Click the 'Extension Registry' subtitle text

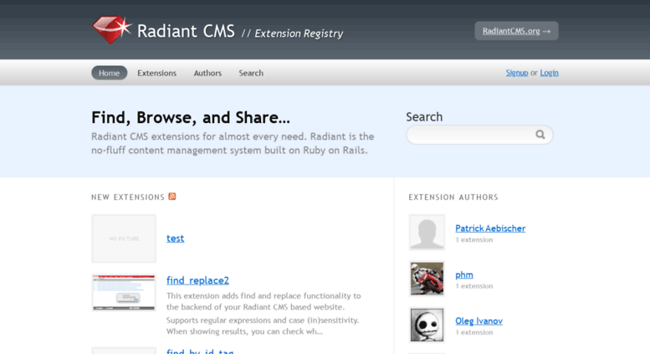point(299,33)
